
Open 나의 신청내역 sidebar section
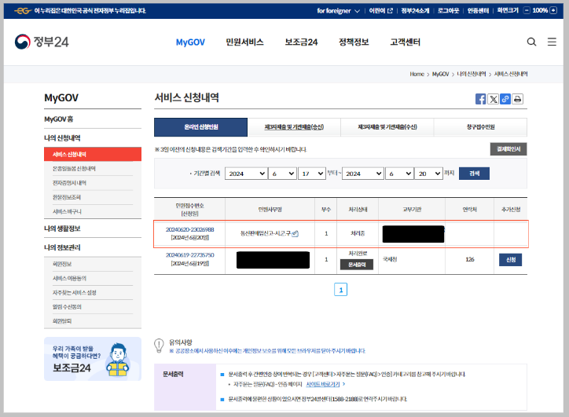point(62,138)
